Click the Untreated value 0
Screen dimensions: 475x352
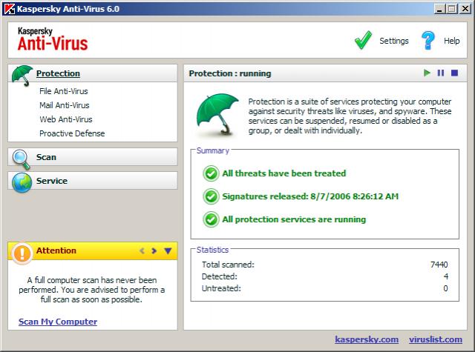(445, 288)
